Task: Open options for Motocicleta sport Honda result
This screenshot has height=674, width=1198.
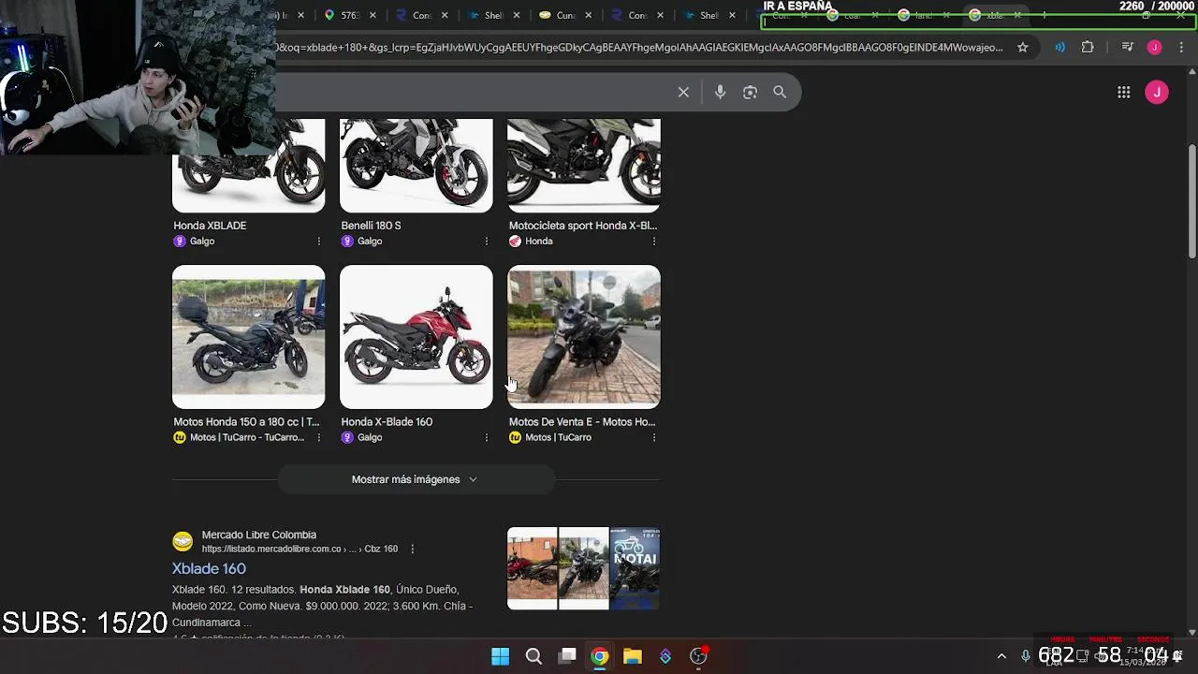Action: [653, 242]
